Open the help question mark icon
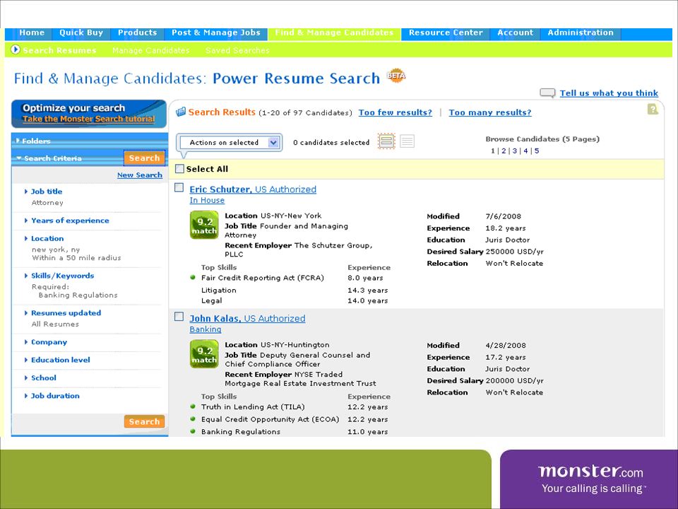The image size is (678, 509). (653, 110)
